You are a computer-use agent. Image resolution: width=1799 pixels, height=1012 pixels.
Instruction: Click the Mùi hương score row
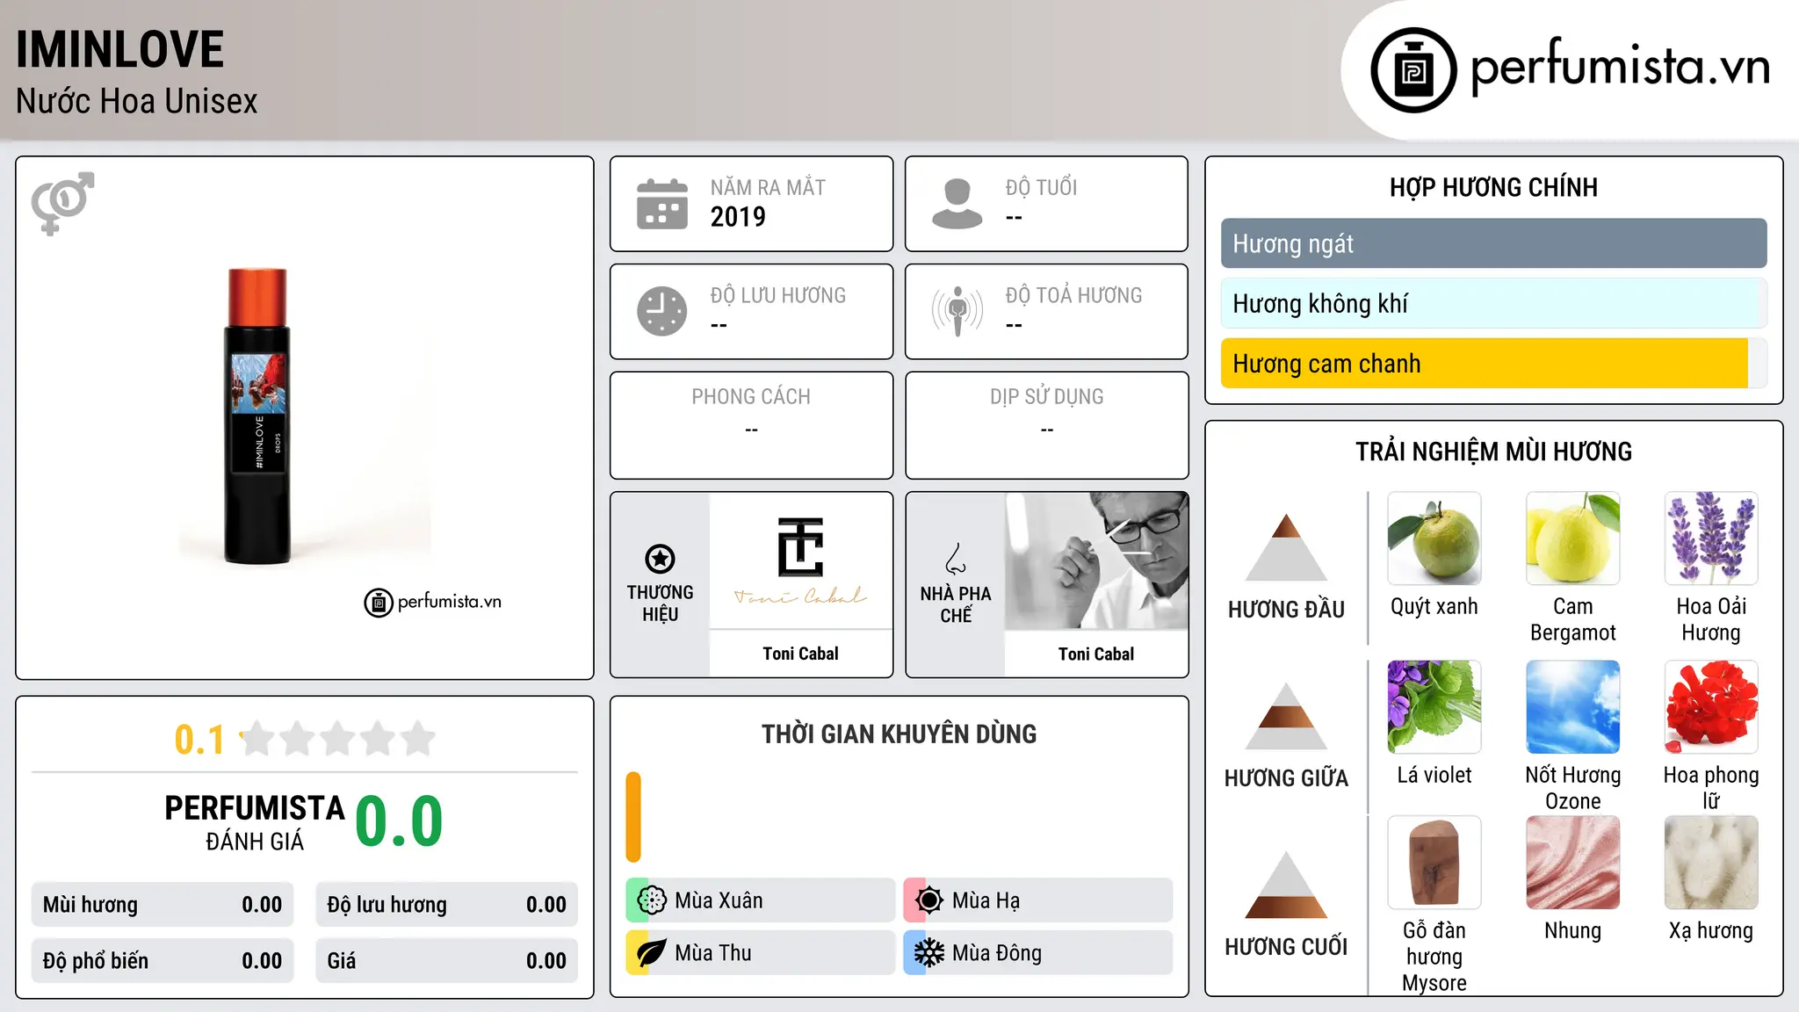163,905
